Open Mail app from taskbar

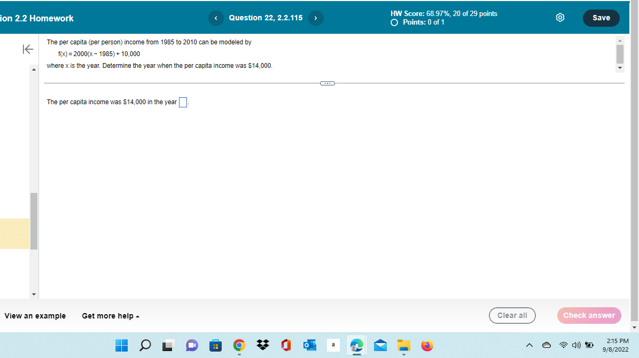coord(380,345)
